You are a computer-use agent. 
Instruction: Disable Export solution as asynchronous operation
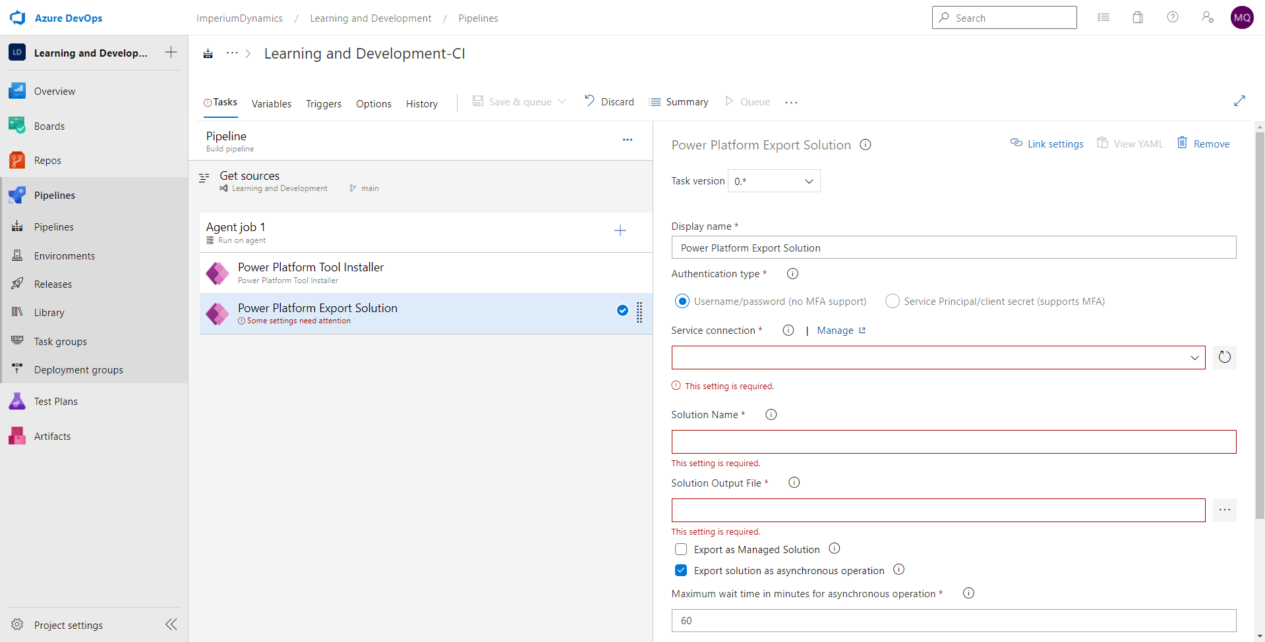click(x=681, y=570)
